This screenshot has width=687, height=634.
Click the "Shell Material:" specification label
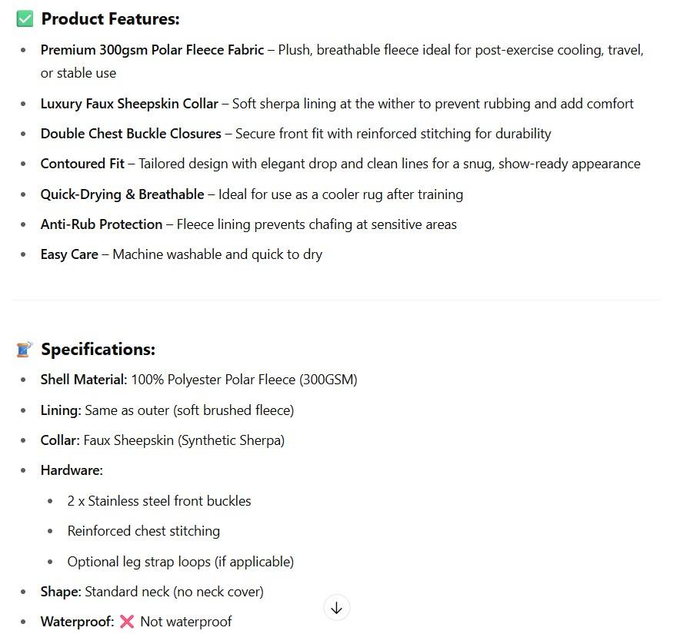click(x=84, y=380)
